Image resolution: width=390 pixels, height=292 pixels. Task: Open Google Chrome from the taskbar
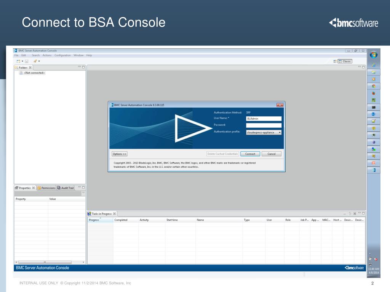pos(374,86)
